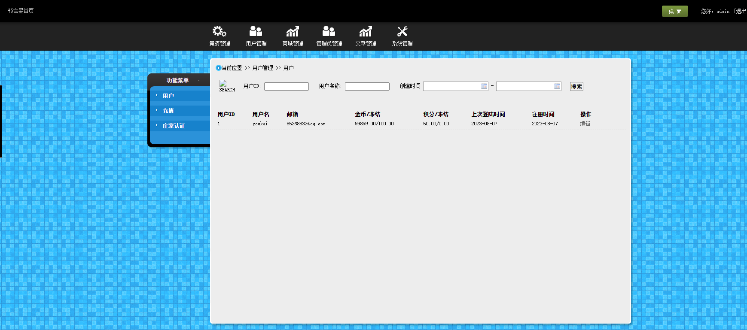Edit user goukai via 编辑 link
Viewport: 747px width, 330px height.
585,124
